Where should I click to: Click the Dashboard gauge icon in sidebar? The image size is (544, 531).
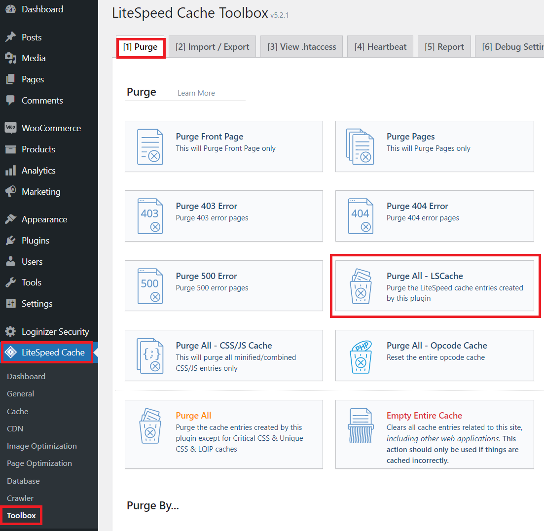click(11, 9)
